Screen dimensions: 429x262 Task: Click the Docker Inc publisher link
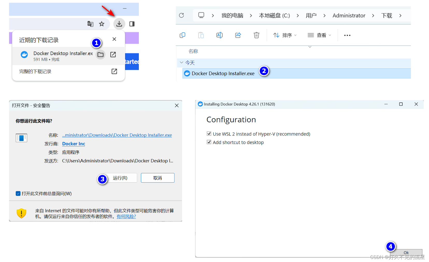(74, 144)
